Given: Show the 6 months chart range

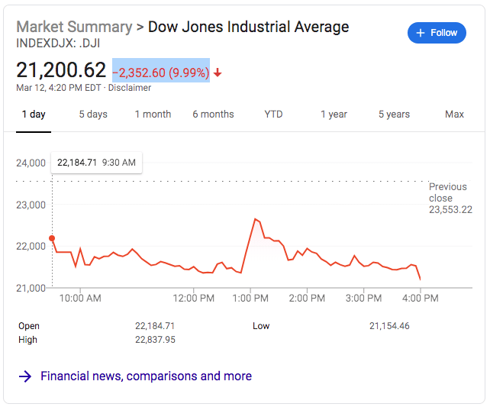Looking at the screenshot, I should 213,115.
